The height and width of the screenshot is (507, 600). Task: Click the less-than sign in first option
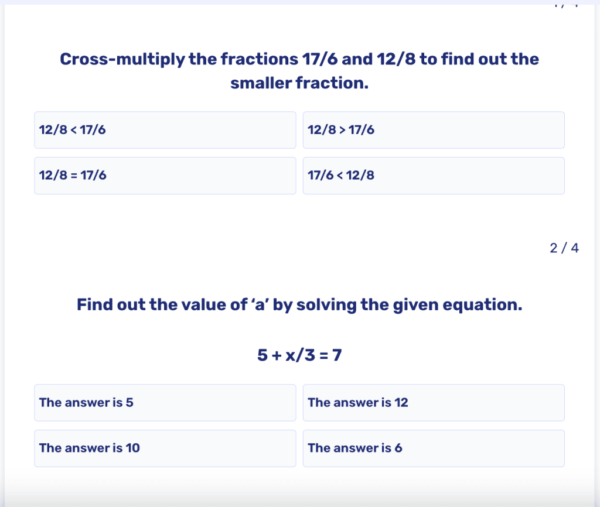coord(74,130)
